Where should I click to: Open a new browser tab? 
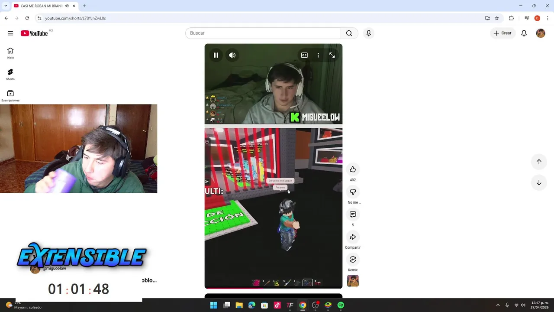84,6
